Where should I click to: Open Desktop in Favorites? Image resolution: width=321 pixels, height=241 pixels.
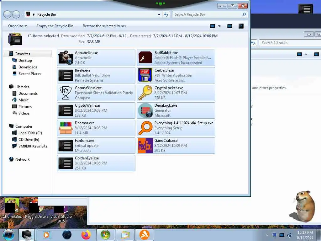pyautogui.click(x=25, y=61)
